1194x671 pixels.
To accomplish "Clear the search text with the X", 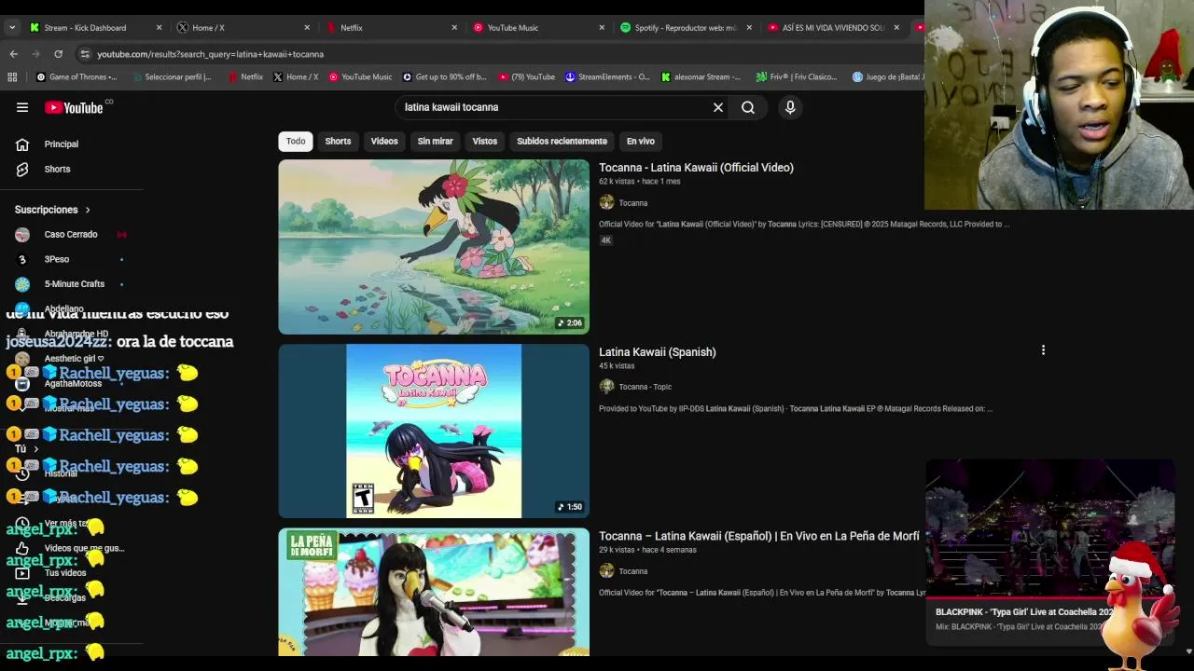I will point(718,107).
